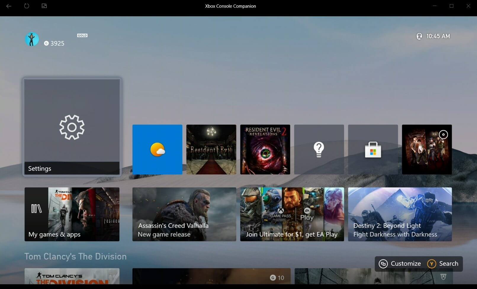Launch Resident Evil Revelations 2 tile
The image size is (477, 289).
point(265,149)
